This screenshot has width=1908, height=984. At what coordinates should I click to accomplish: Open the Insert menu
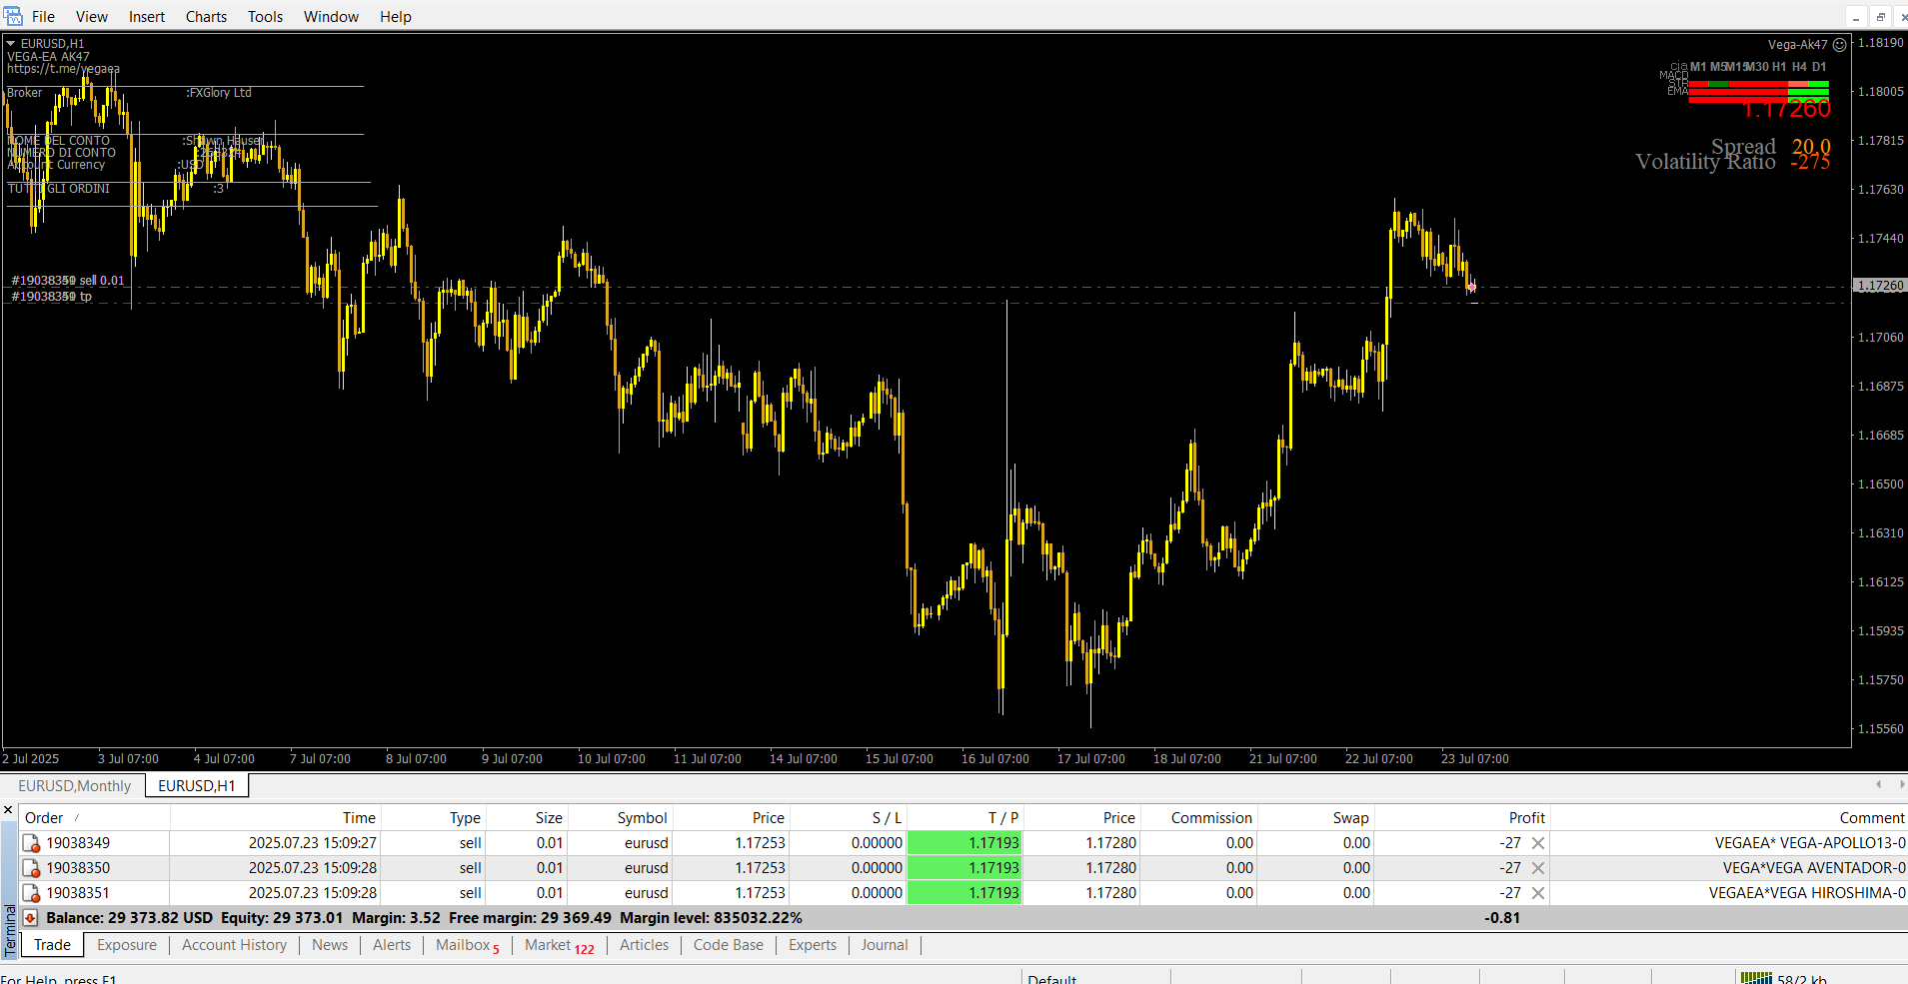(x=146, y=17)
